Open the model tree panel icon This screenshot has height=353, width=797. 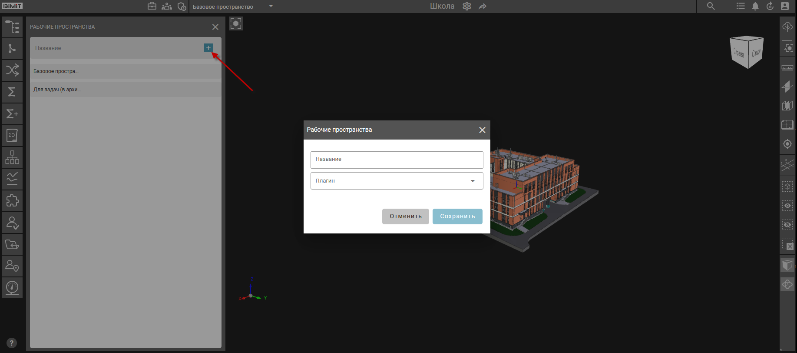coord(12,27)
